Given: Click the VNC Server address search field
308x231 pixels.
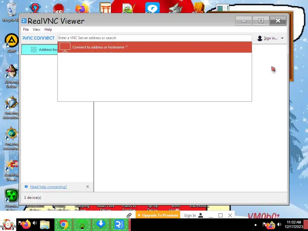Looking at the screenshot, I should pos(155,38).
